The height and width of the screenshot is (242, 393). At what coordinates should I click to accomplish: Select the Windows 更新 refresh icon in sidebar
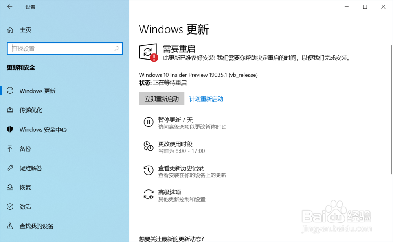pyautogui.click(x=10, y=91)
